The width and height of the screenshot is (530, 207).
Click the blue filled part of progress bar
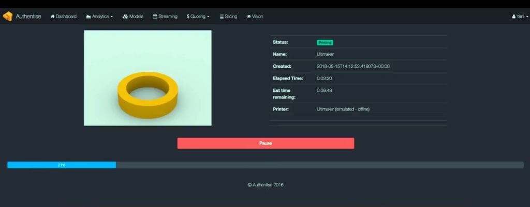(61, 165)
